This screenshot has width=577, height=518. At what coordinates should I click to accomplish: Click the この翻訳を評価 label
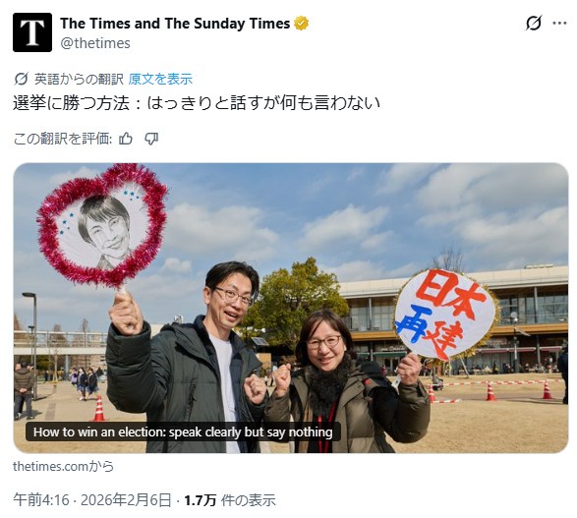click(63, 139)
